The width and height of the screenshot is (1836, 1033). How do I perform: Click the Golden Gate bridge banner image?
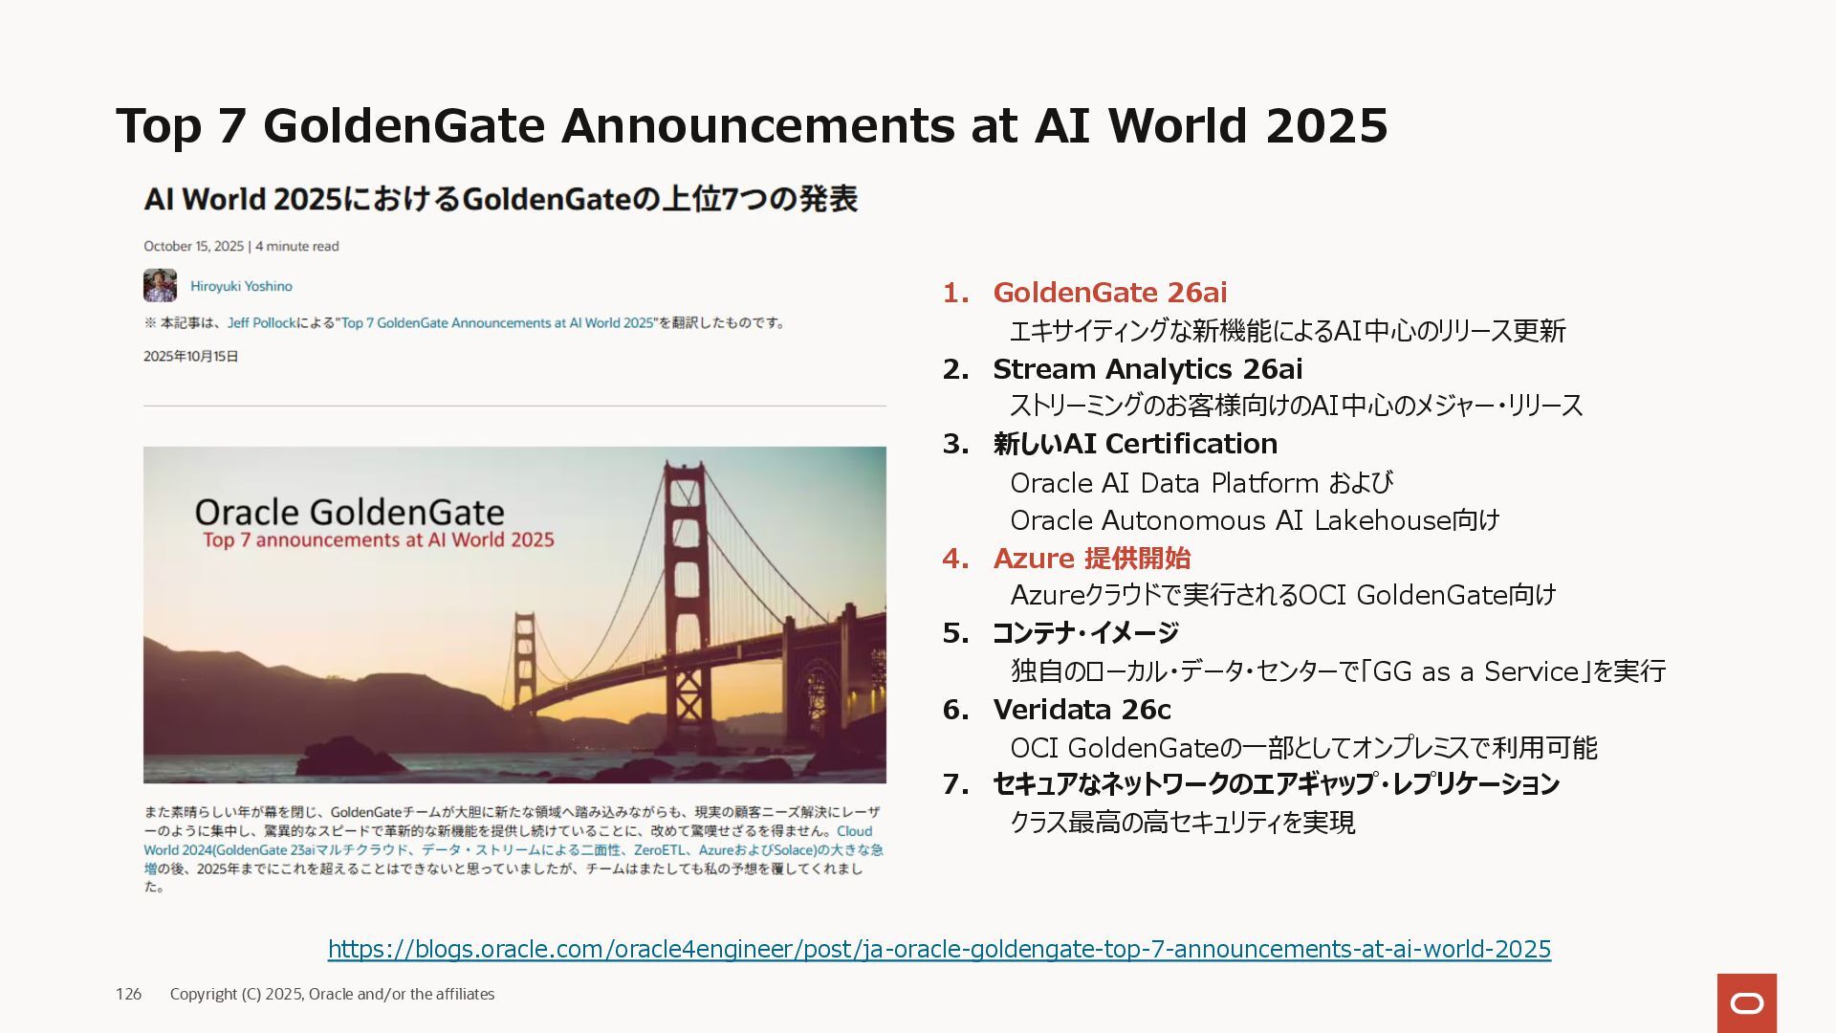point(514,614)
